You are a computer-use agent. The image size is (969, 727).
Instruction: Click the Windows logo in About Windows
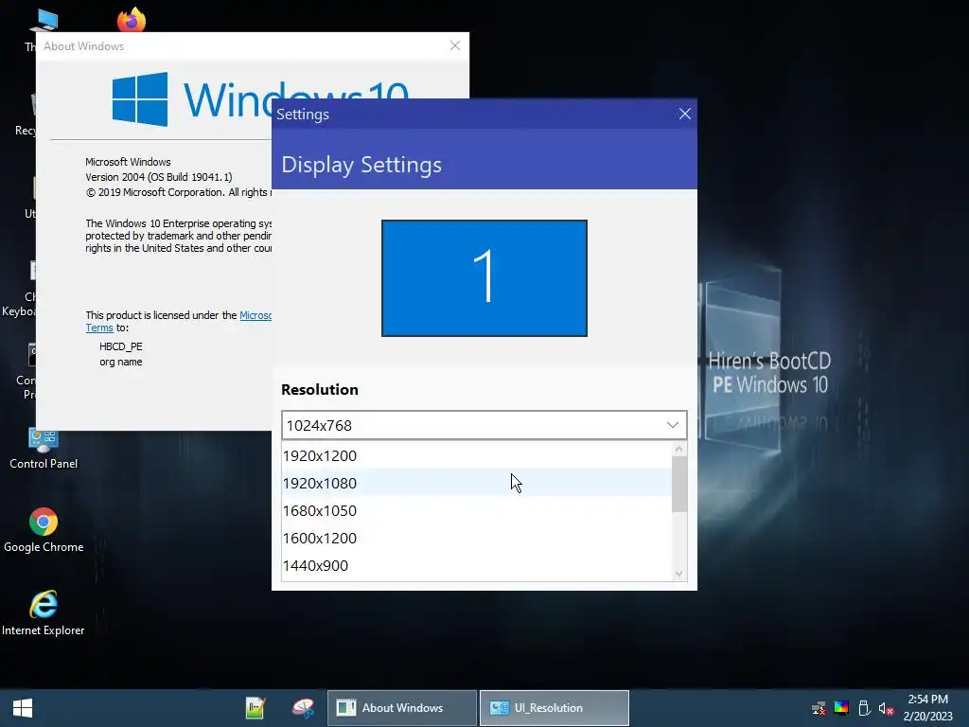pyautogui.click(x=140, y=98)
